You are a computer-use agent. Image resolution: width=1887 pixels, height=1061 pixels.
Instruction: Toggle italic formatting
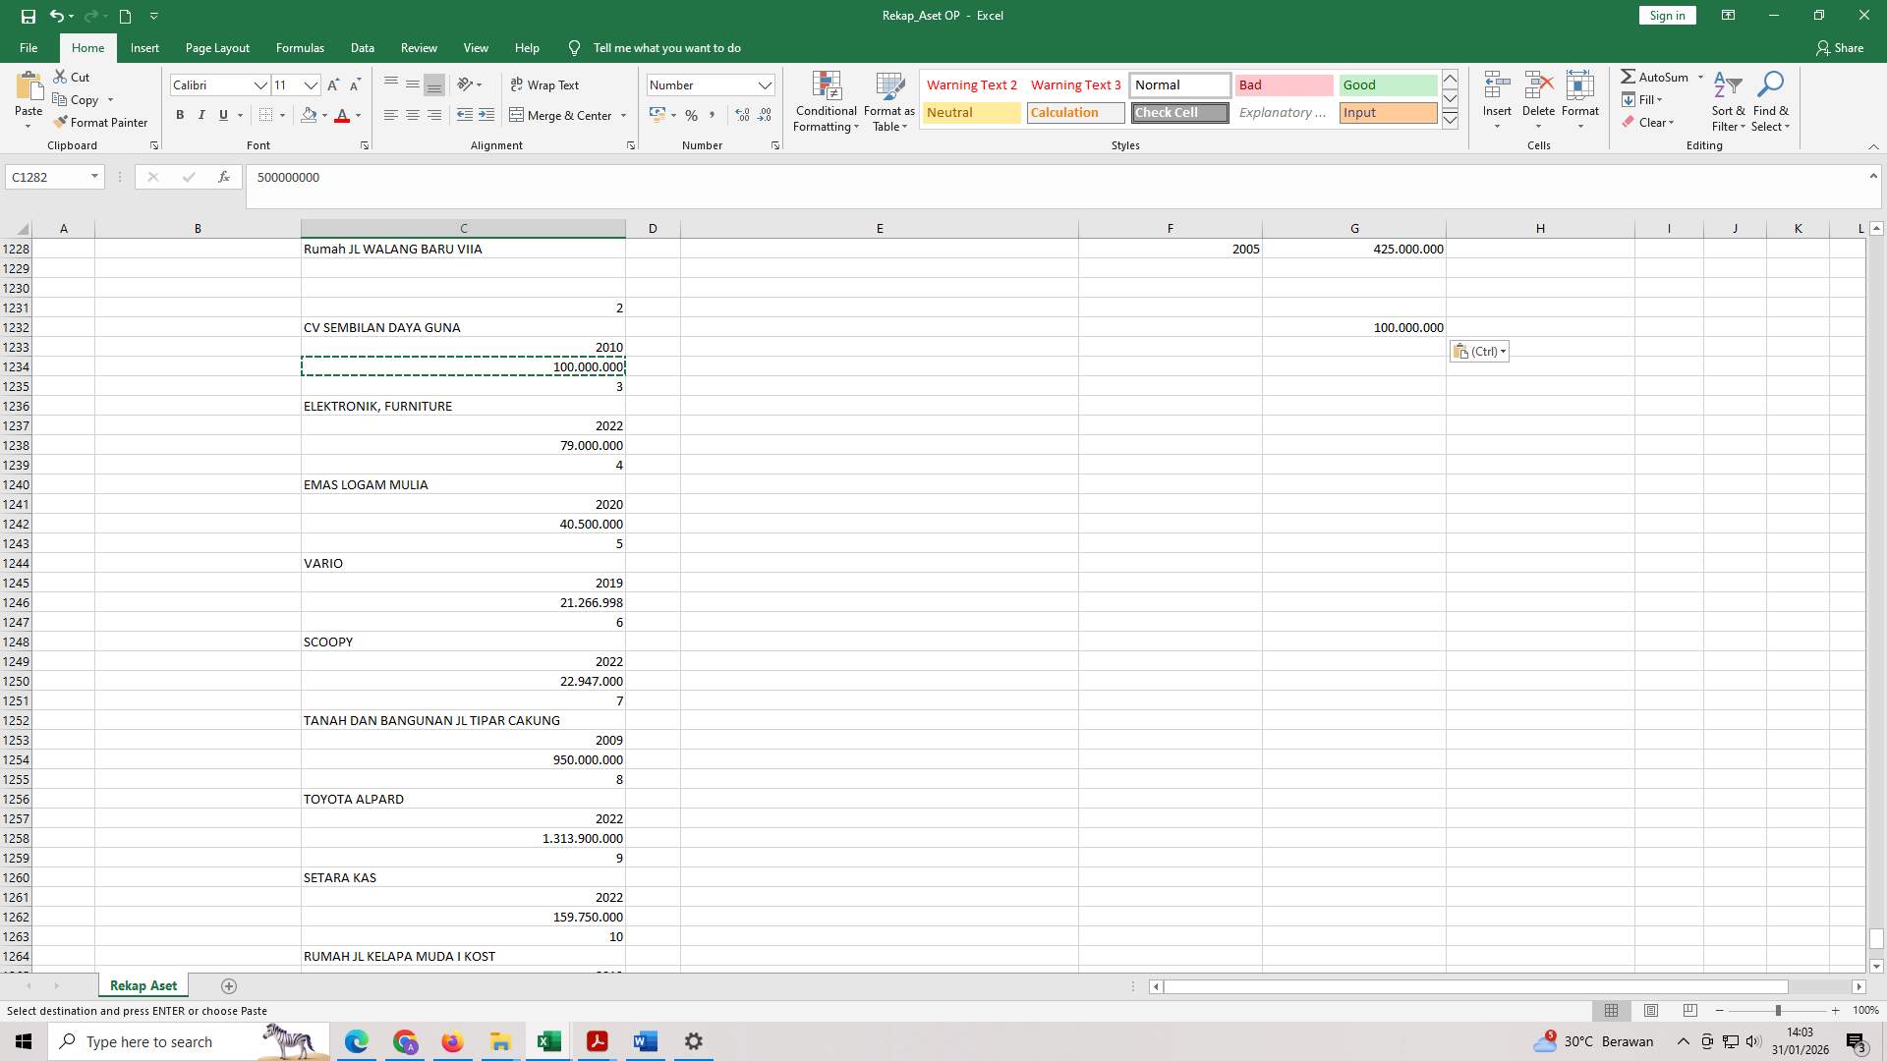[x=201, y=115]
